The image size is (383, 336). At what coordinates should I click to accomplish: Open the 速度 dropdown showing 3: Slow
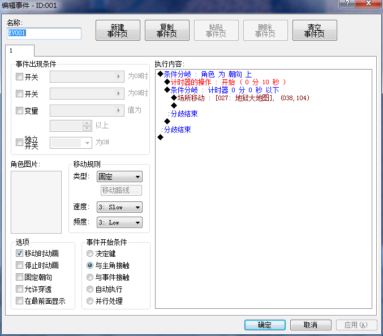tap(119, 207)
